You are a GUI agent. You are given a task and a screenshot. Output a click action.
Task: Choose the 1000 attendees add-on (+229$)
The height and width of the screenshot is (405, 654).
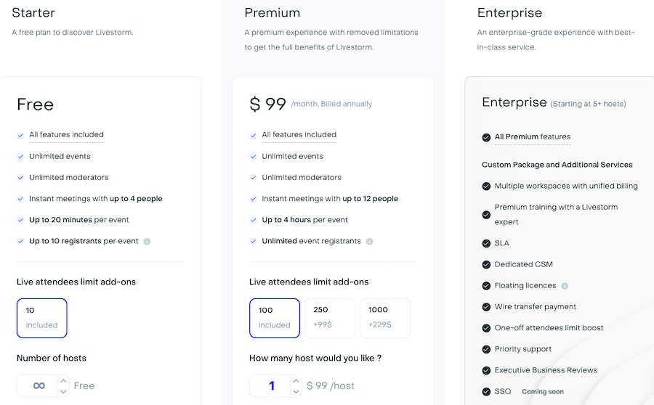(384, 318)
